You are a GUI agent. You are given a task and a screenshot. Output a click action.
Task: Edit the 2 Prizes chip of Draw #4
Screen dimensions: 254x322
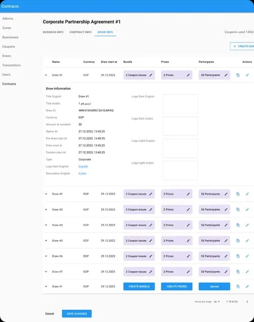pyautogui.click(x=188, y=225)
